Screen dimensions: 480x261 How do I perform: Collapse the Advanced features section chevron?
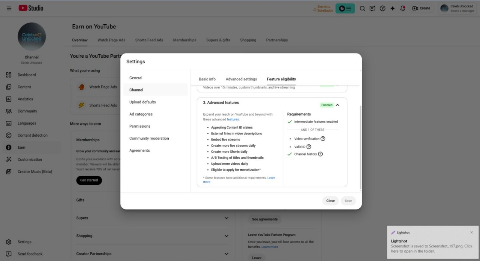[x=337, y=105]
